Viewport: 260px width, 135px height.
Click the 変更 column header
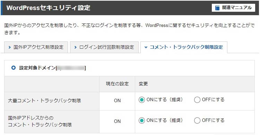click(143, 84)
